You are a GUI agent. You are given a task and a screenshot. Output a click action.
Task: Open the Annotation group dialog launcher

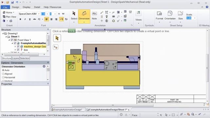click(x=132, y=25)
